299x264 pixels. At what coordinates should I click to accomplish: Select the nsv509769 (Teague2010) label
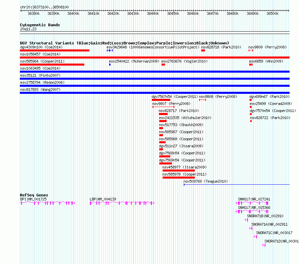pos(206,181)
